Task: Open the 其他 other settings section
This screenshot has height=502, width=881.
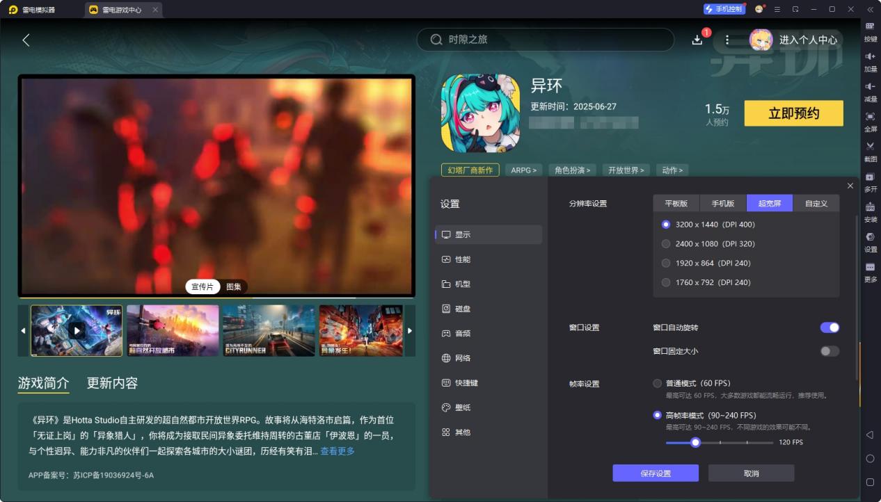Action: click(x=489, y=432)
